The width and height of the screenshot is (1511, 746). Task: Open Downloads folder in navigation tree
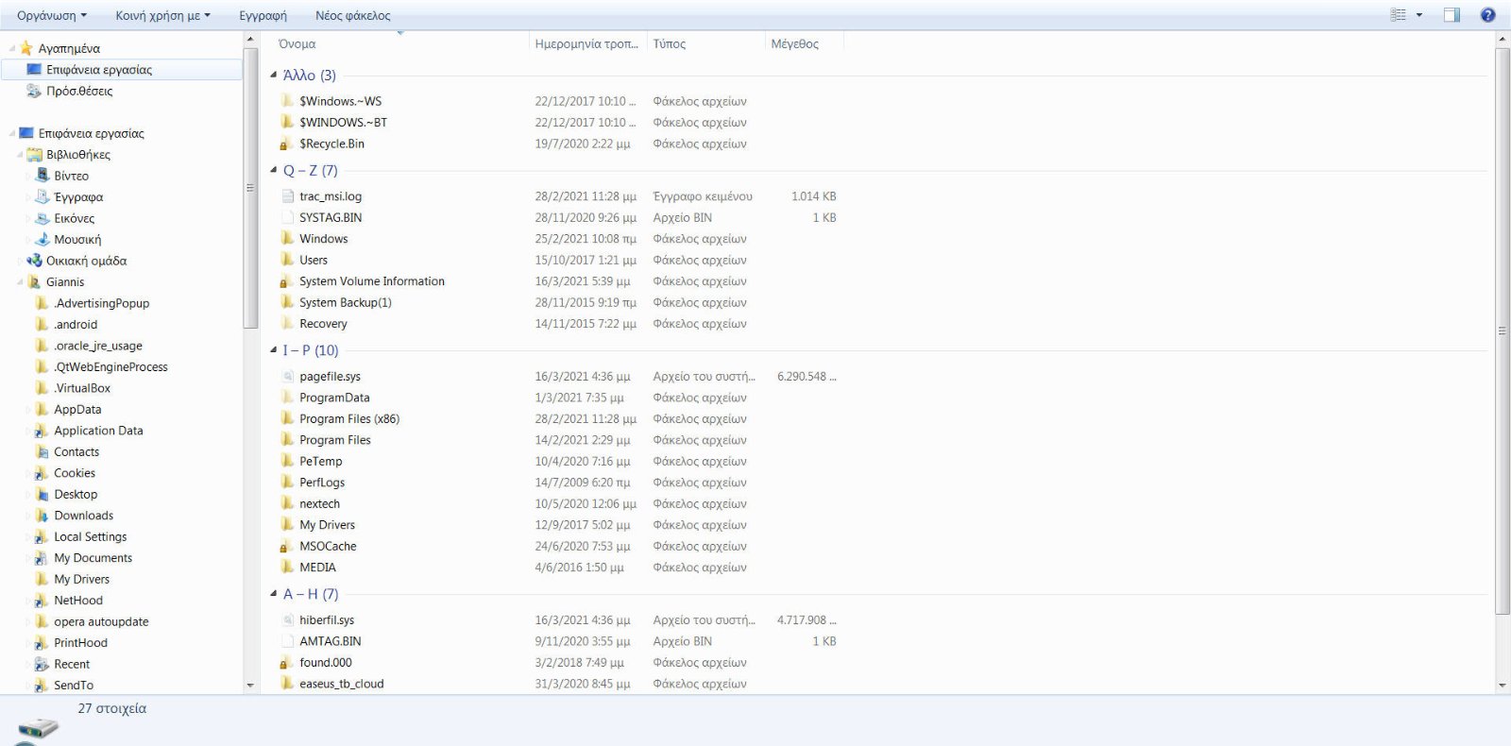[x=83, y=516]
